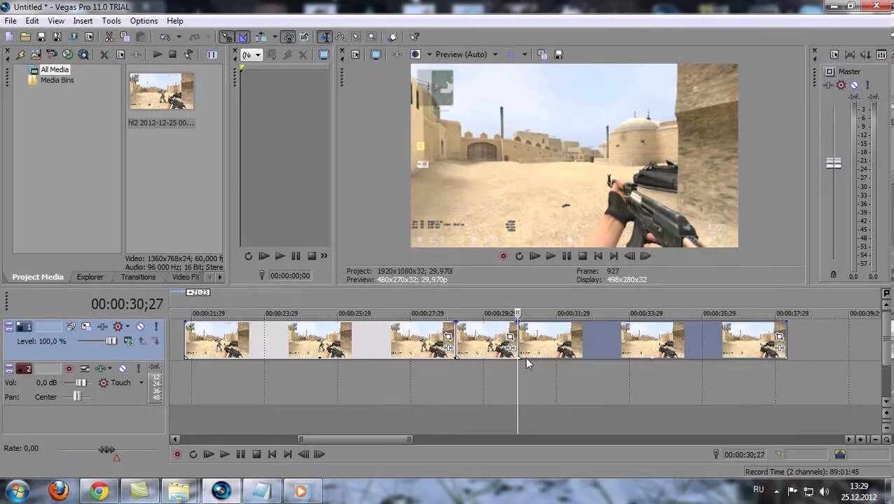The height and width of the screenshot is (504, 894).
Task: Toggle Loop Playback in timeline transport
Action: (193, 454)
